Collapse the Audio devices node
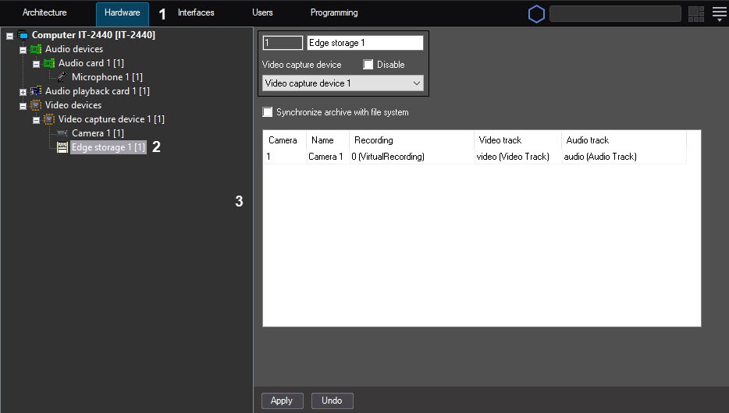 [x=23, y=50]
